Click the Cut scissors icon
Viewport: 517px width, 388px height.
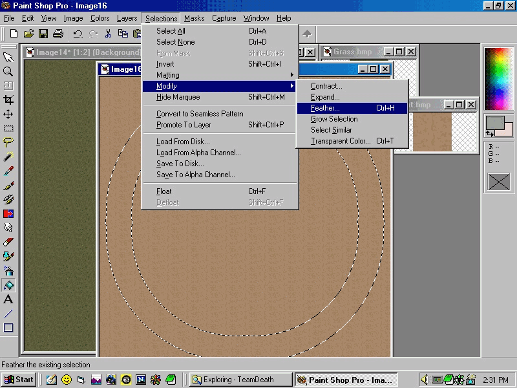(108, 34)
